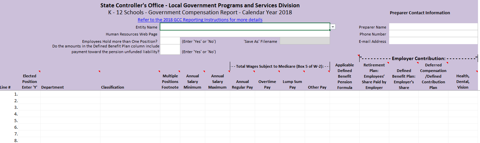
Task: Select the Applicable Defined Benefit Pension Formula header
Action: tap(345, 76)
